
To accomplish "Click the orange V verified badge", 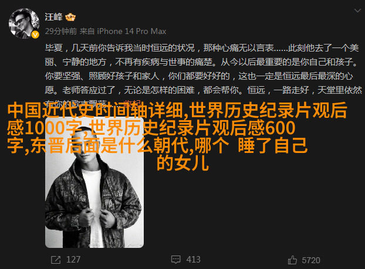I will pyautogui.click(x=35, y=35).
